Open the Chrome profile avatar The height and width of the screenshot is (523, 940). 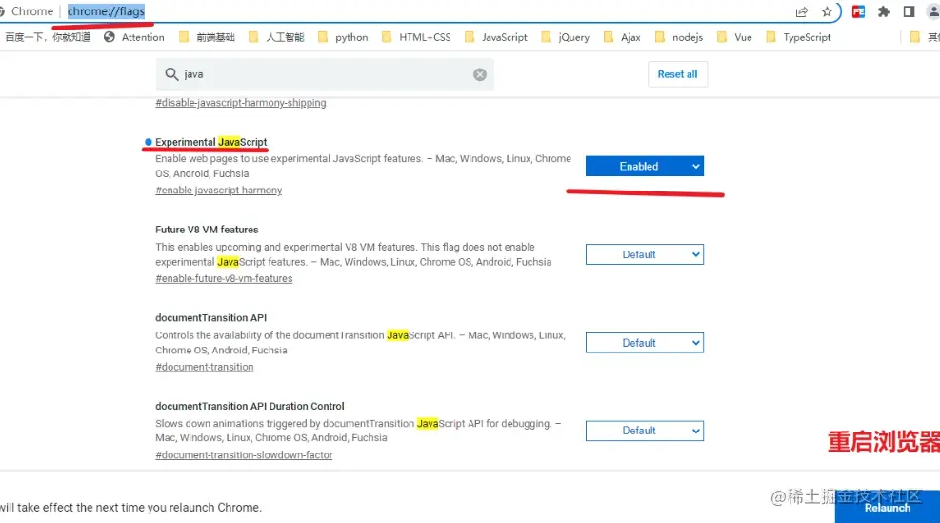(x=933, y=11)
